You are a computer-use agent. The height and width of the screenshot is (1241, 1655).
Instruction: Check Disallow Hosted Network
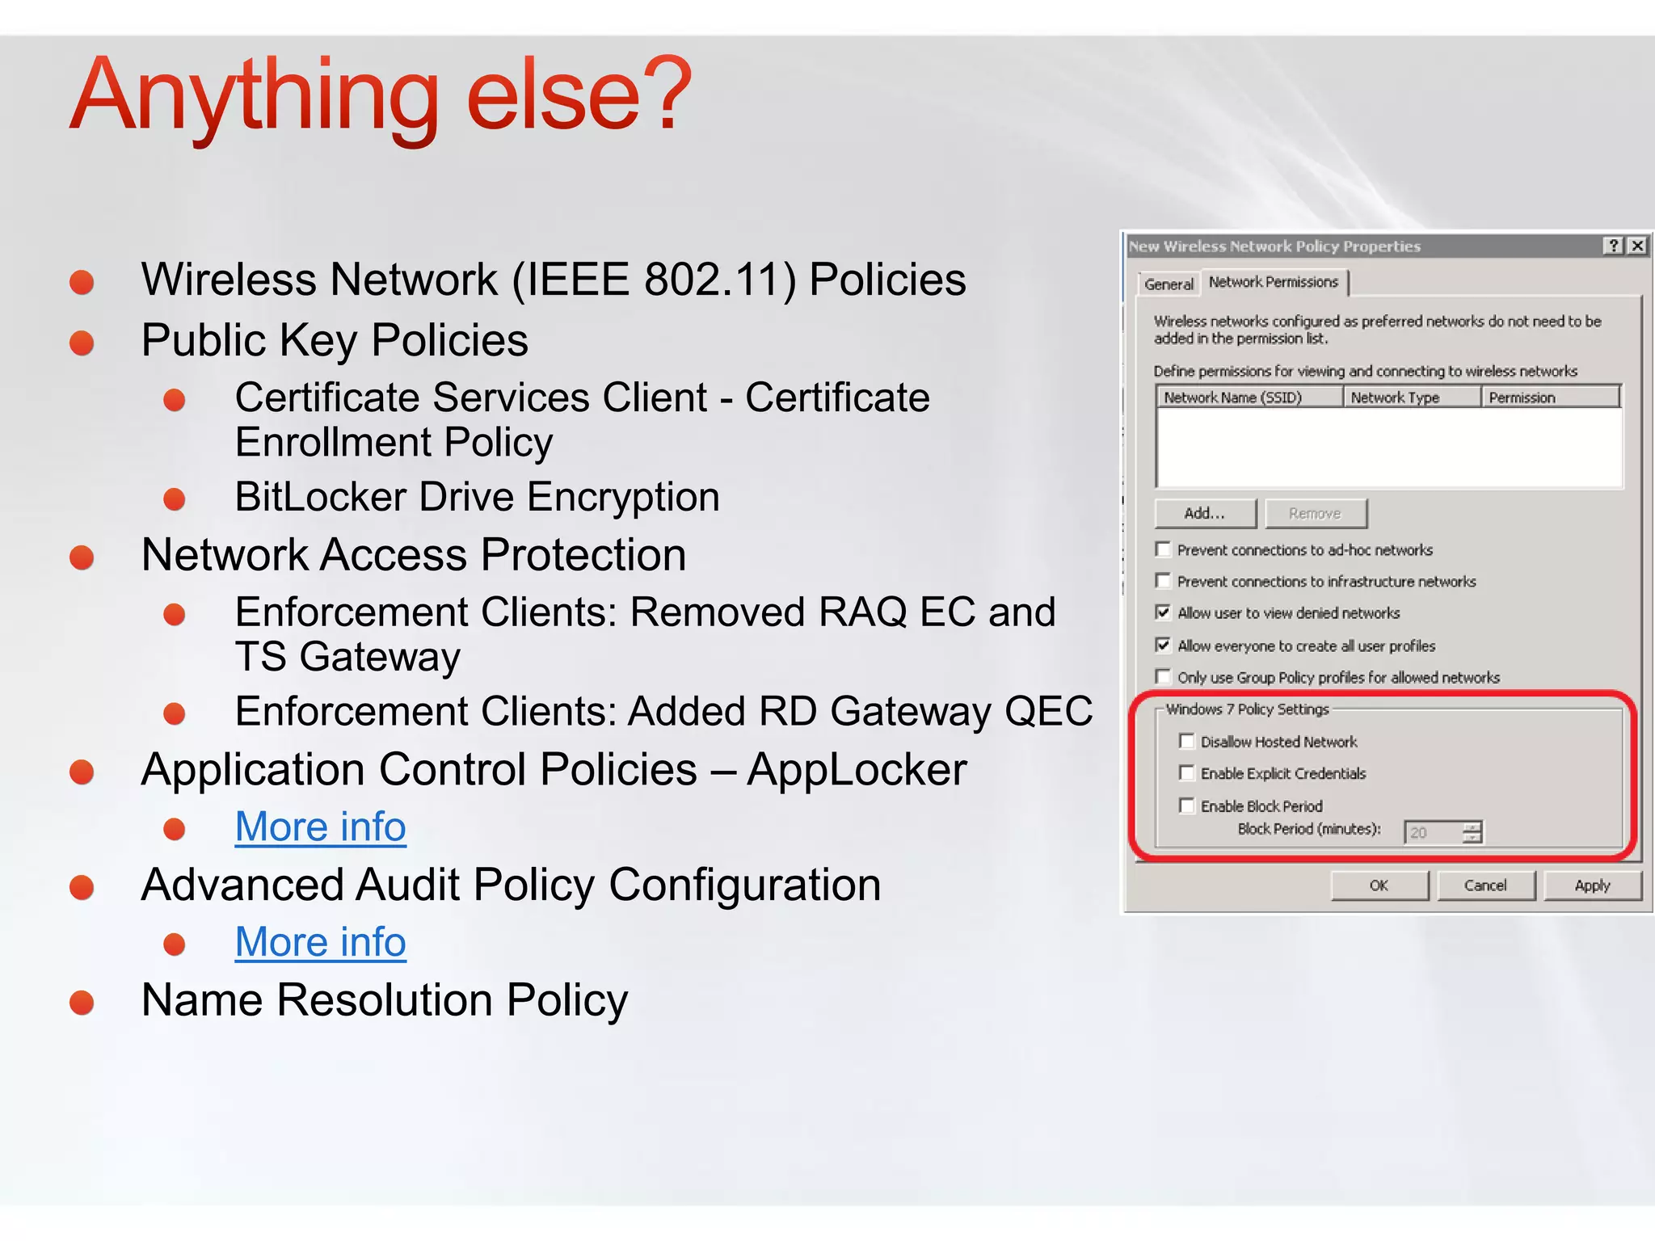coord(1186,741)
